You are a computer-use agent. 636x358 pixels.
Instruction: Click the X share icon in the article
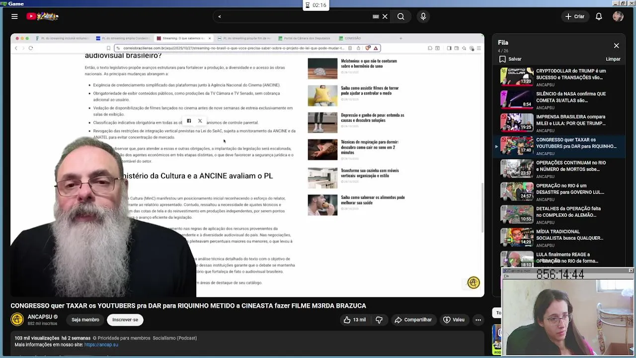click(200, 121)
